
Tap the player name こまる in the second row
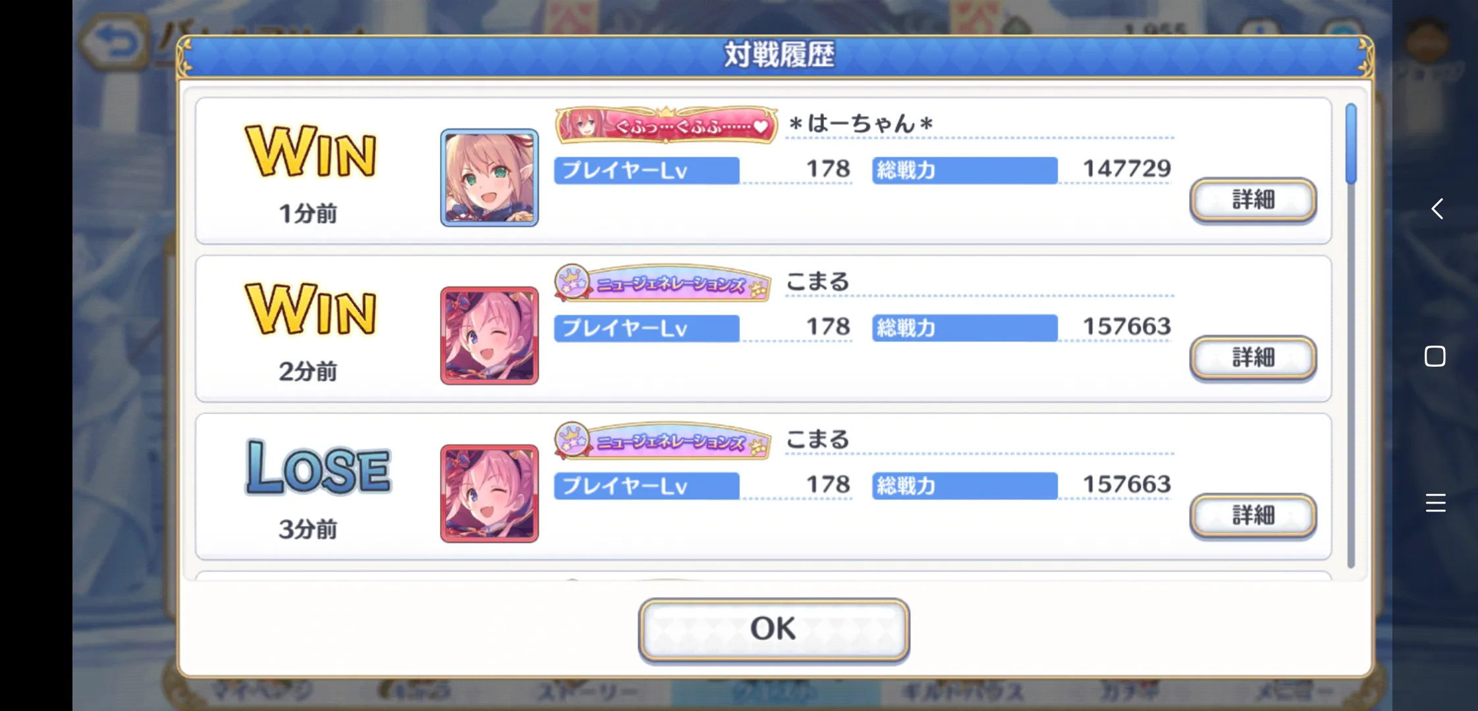point(817,282)
